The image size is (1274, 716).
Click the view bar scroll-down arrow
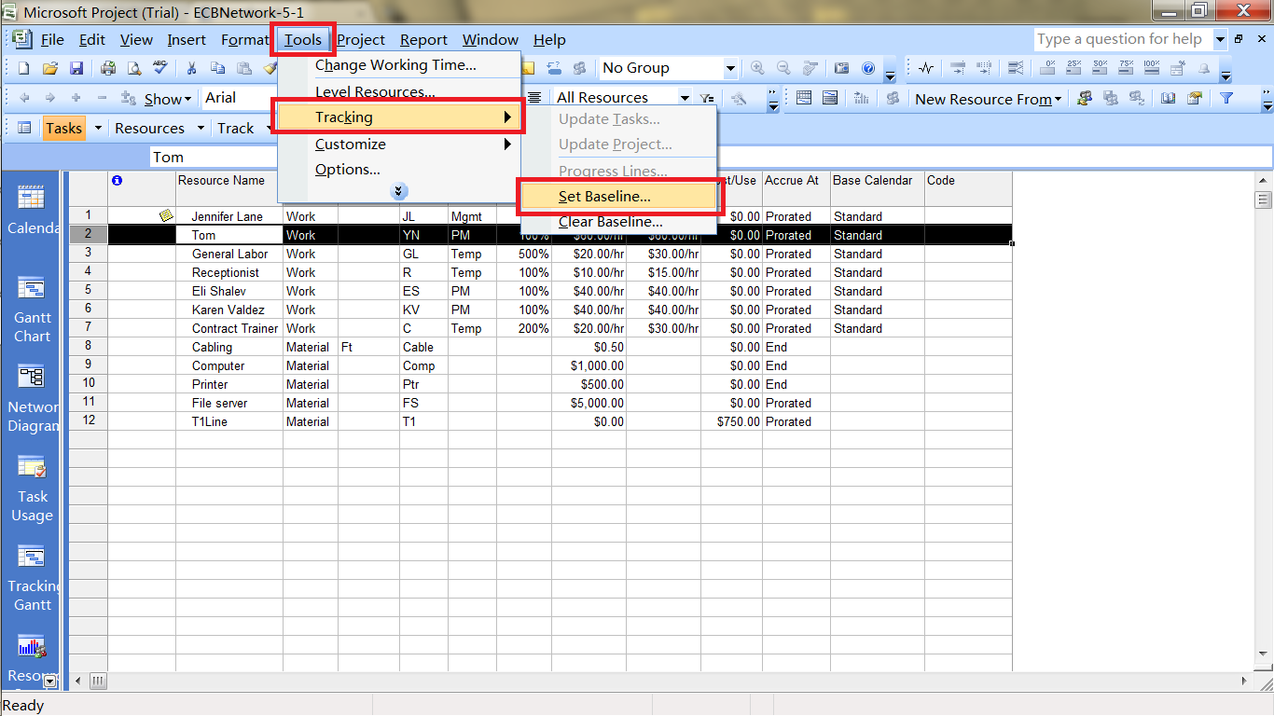click(x=49, y=682)
